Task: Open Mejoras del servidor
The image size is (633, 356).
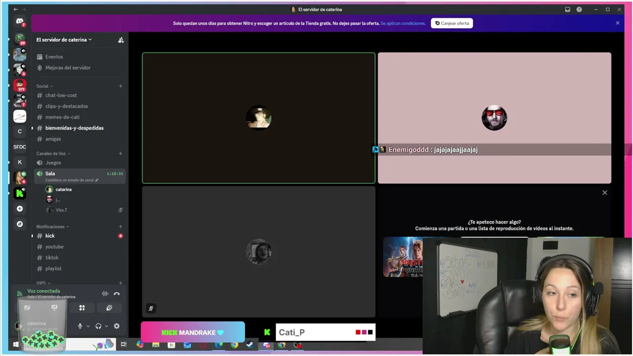Action: 80,68
